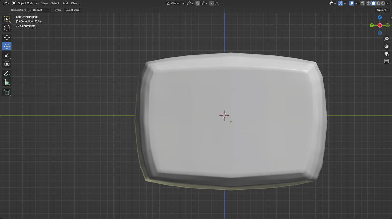392x219 pixels.
Task: Open the overlays options arrow
Action: point(356,3)
